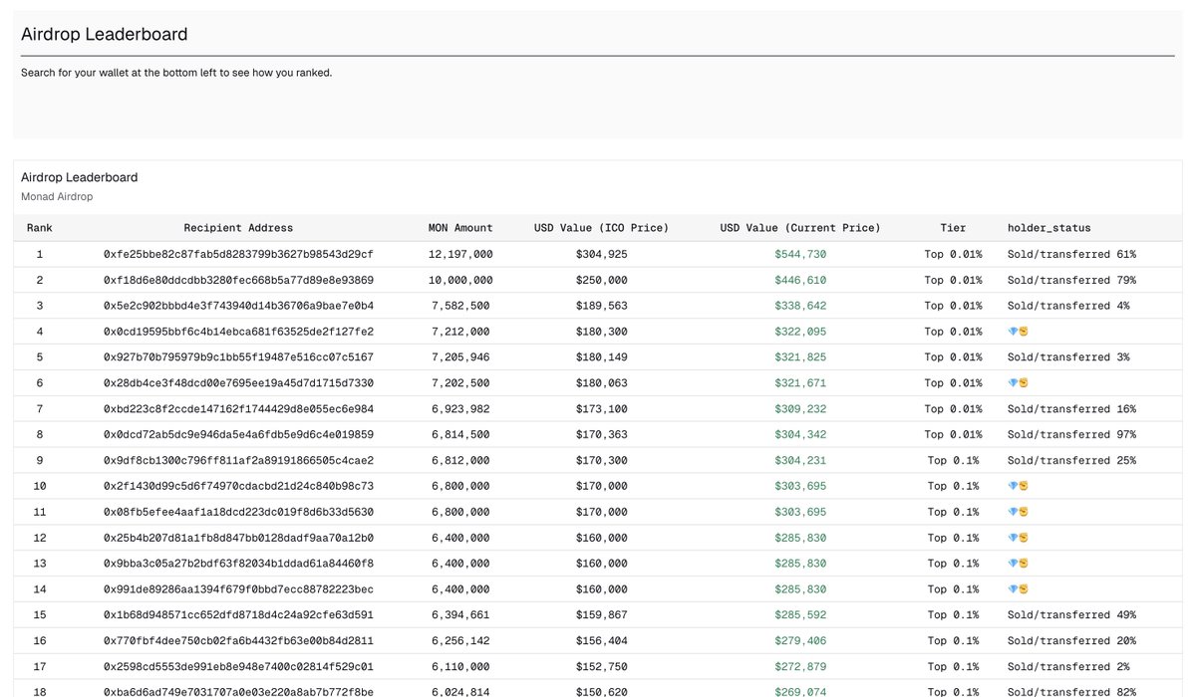Select address 0x1b68d948571cc652dfd8718d4c24a92cfe63d591
This screenshot has width=1196, height=697.
point(238,615)
